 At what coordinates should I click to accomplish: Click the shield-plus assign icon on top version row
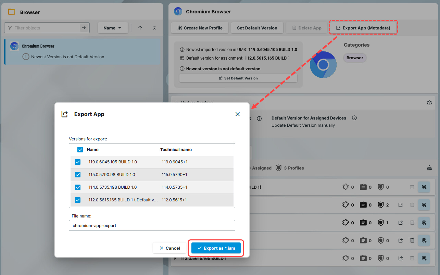tap(424, 187)
